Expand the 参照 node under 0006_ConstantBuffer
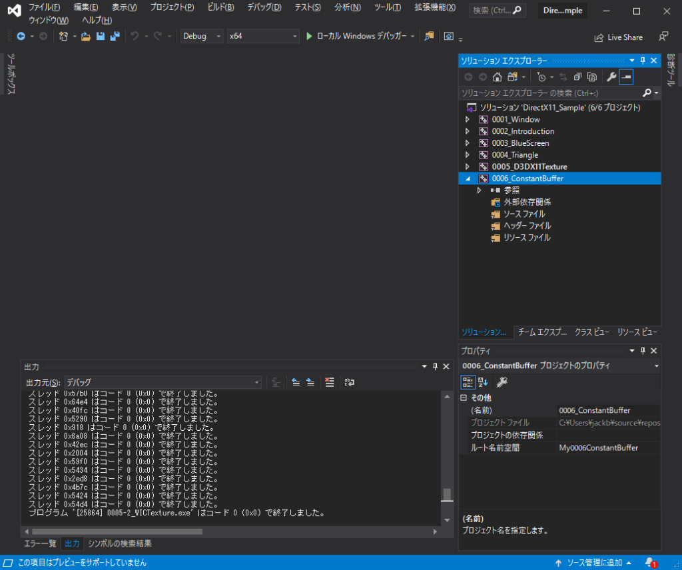The width and height of the screenshot is (682, 570). tap(479, 190)
